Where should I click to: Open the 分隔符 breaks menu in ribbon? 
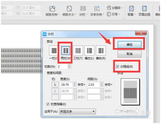click(x=115, y=8)
